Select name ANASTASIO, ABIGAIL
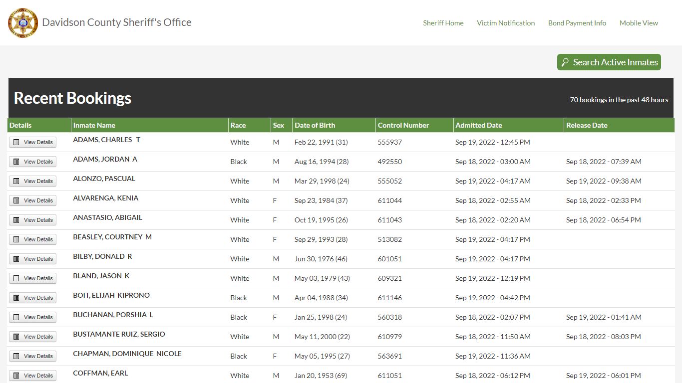 108,217
